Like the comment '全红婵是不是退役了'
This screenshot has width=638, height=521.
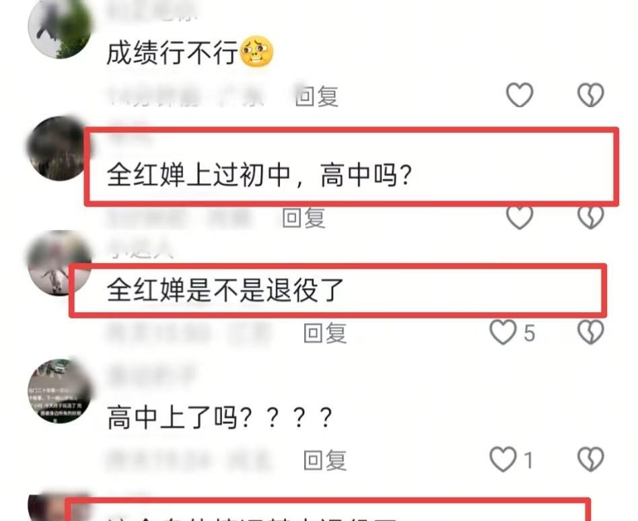pos(503,332)
